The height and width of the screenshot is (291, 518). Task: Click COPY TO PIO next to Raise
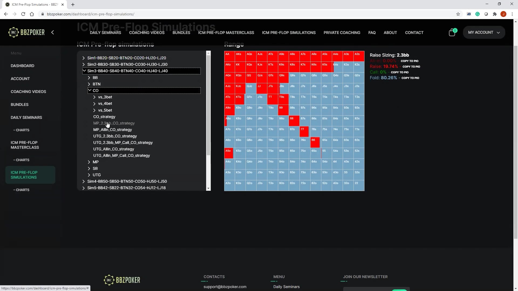[x=411, y=67]
